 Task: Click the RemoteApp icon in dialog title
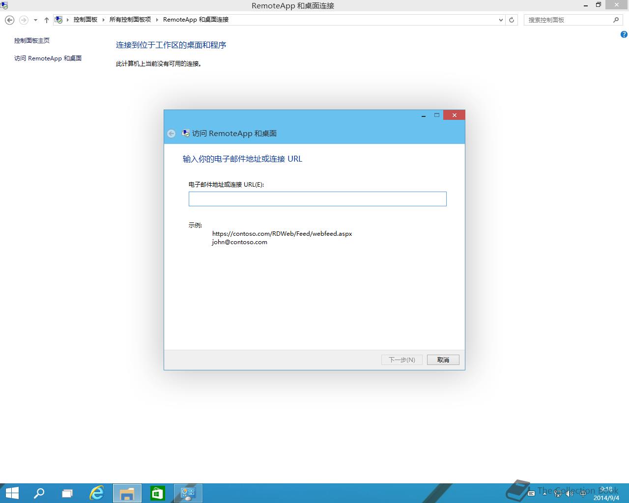click(186, 133)
